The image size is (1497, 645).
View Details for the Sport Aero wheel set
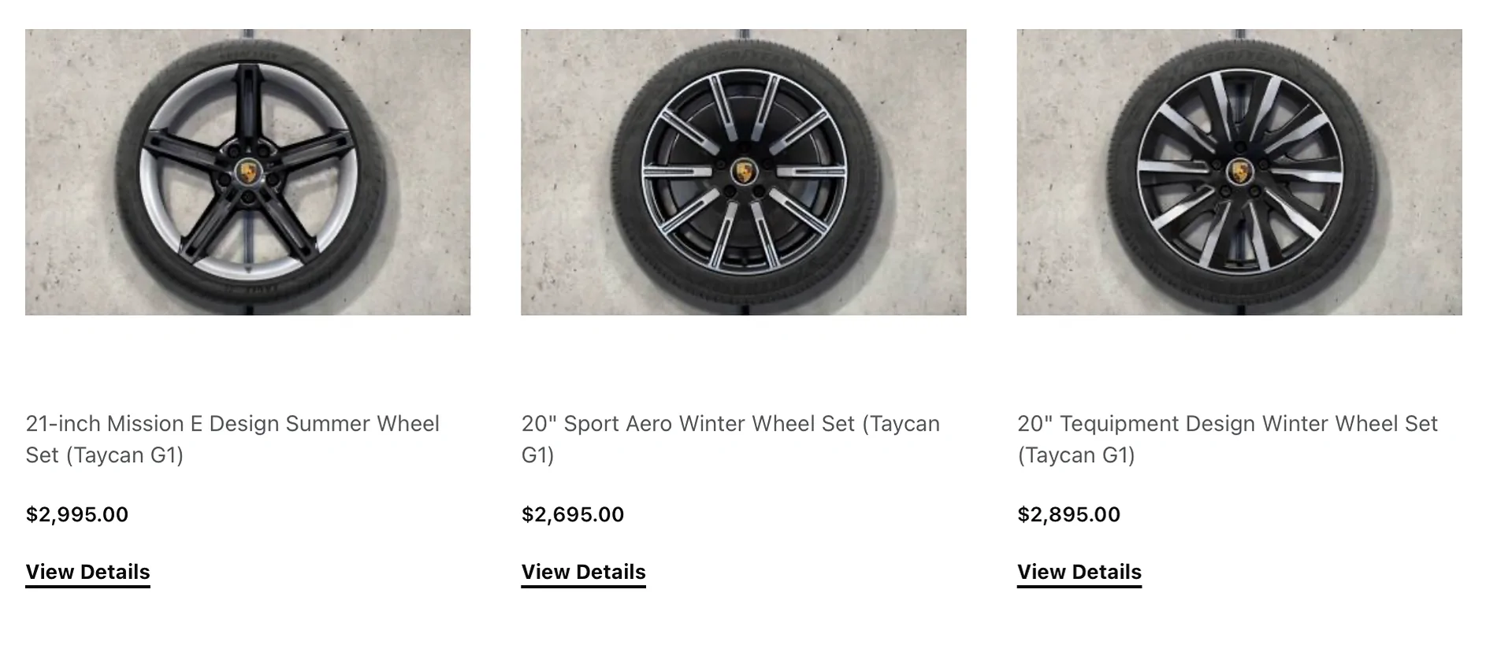point(583,572)
